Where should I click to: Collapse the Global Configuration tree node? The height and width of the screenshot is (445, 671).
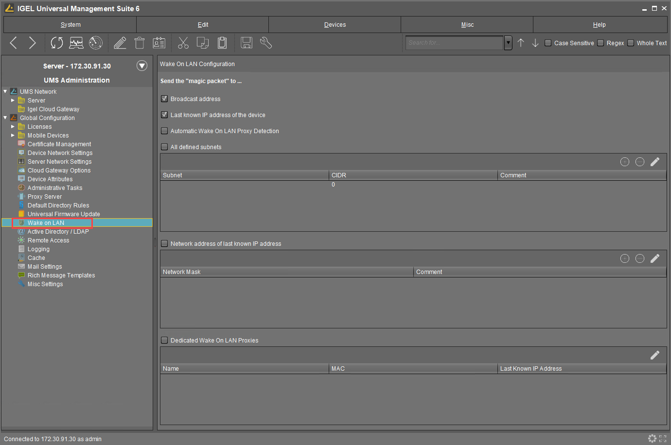point(5,118)
